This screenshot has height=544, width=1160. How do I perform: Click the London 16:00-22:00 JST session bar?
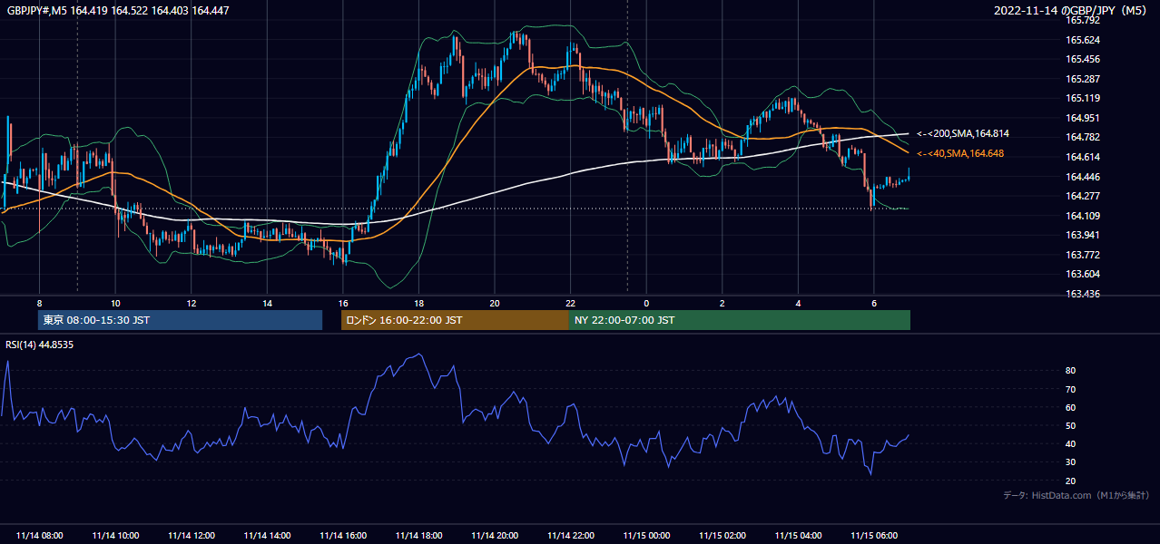click(455, 320)
